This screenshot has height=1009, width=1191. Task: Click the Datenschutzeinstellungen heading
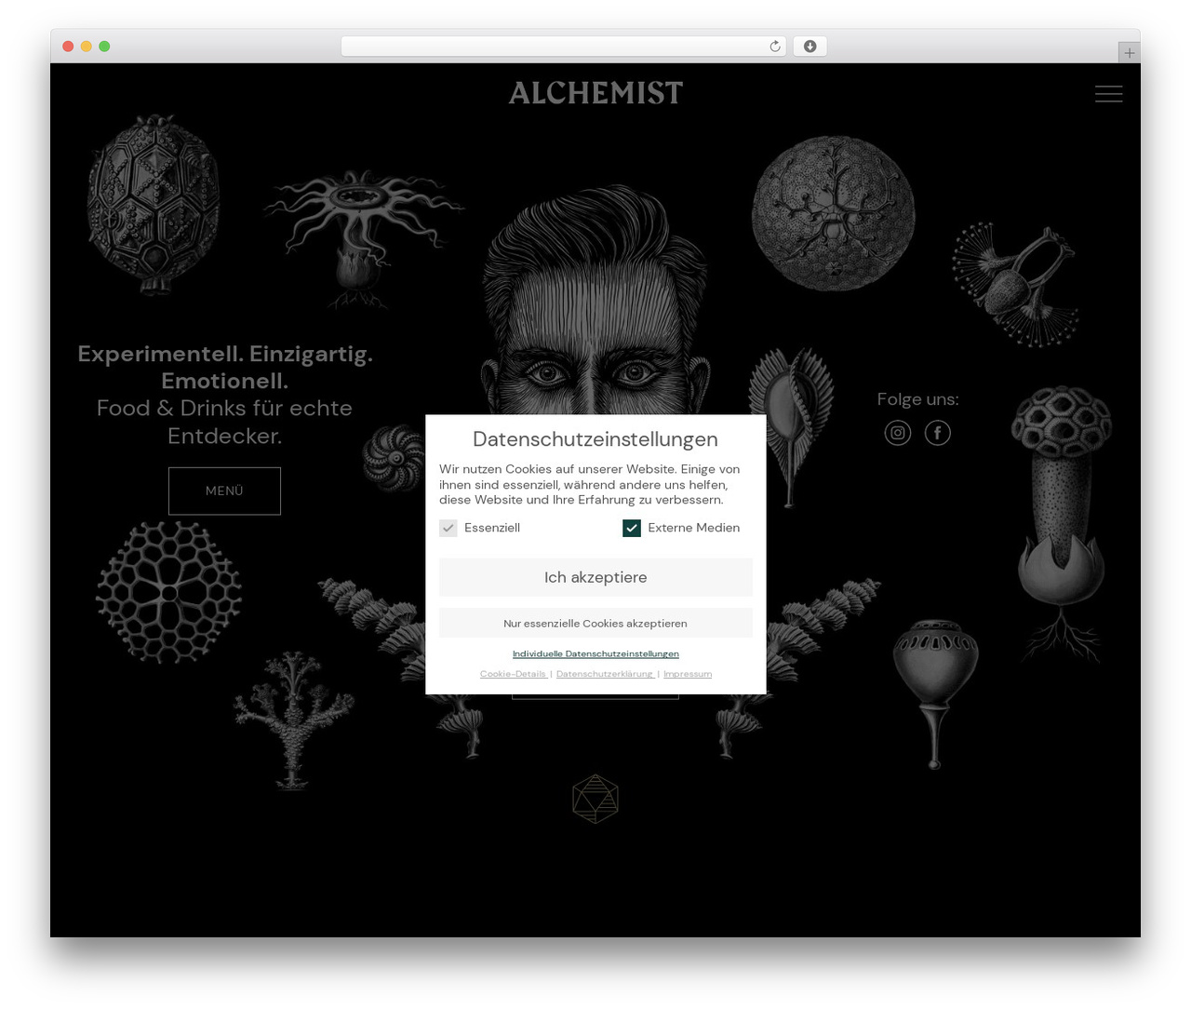[595, 439]
